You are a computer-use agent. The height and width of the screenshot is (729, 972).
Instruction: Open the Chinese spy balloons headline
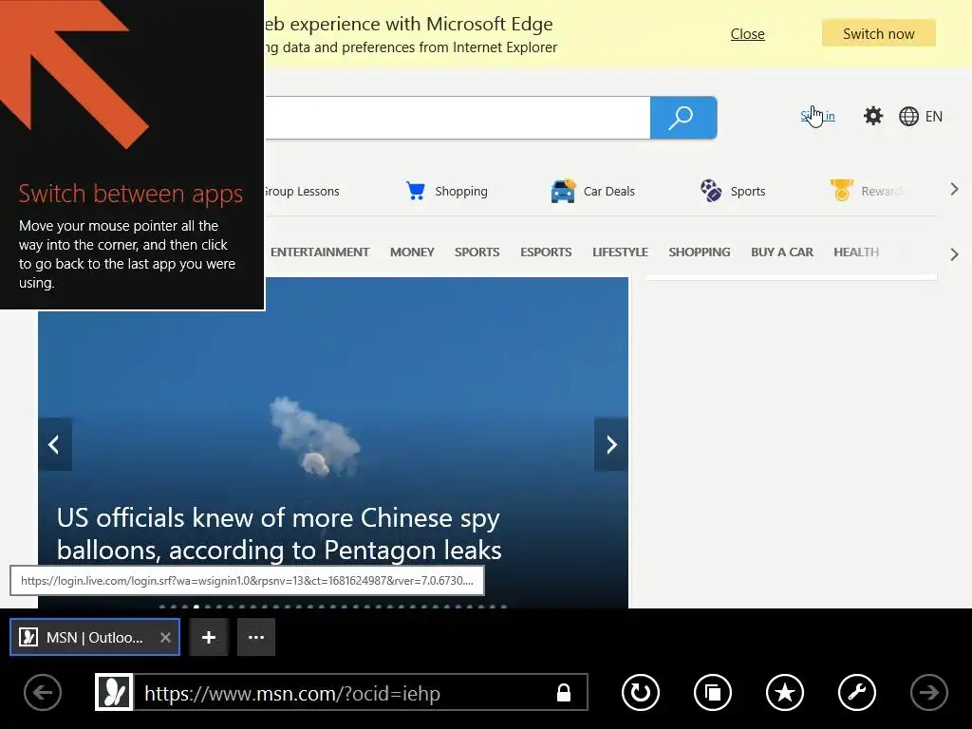point(279,533)
